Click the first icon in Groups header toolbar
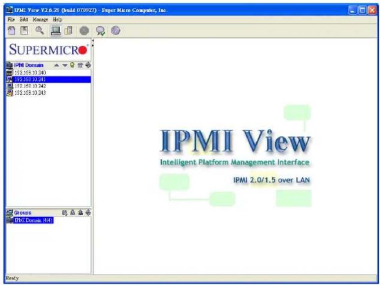This screenshot has height=285, width=380. (x=65, y=213)
